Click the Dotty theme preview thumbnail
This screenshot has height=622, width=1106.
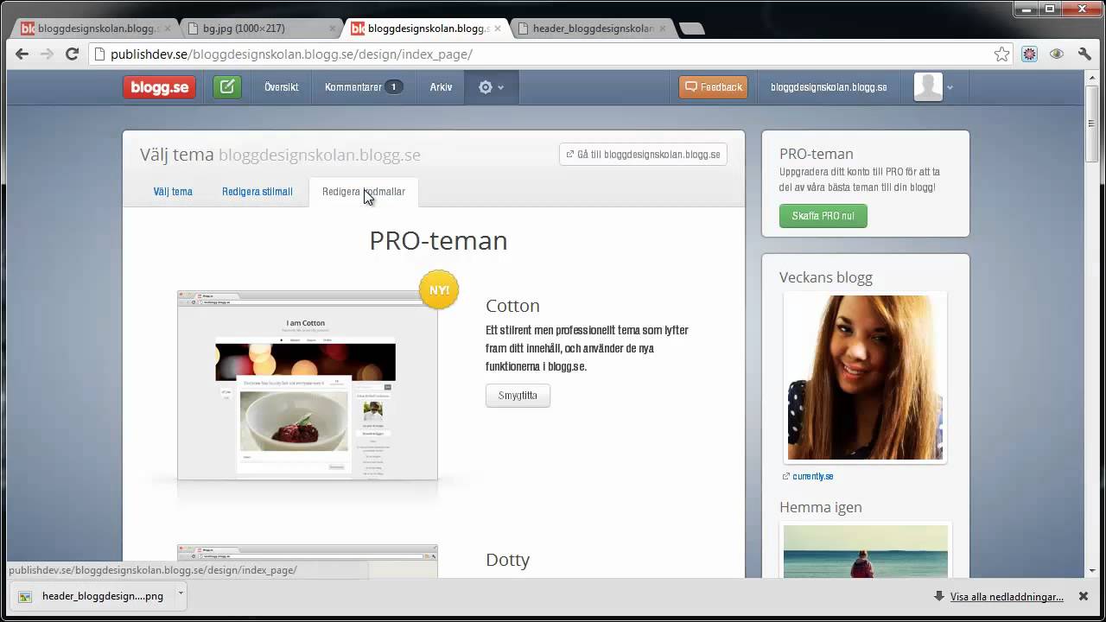coord(308,561)
